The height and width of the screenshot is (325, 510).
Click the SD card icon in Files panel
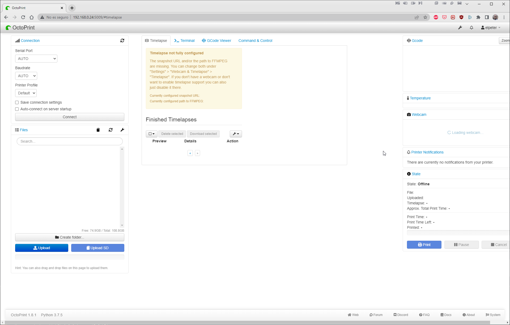(x=98, y=130)
